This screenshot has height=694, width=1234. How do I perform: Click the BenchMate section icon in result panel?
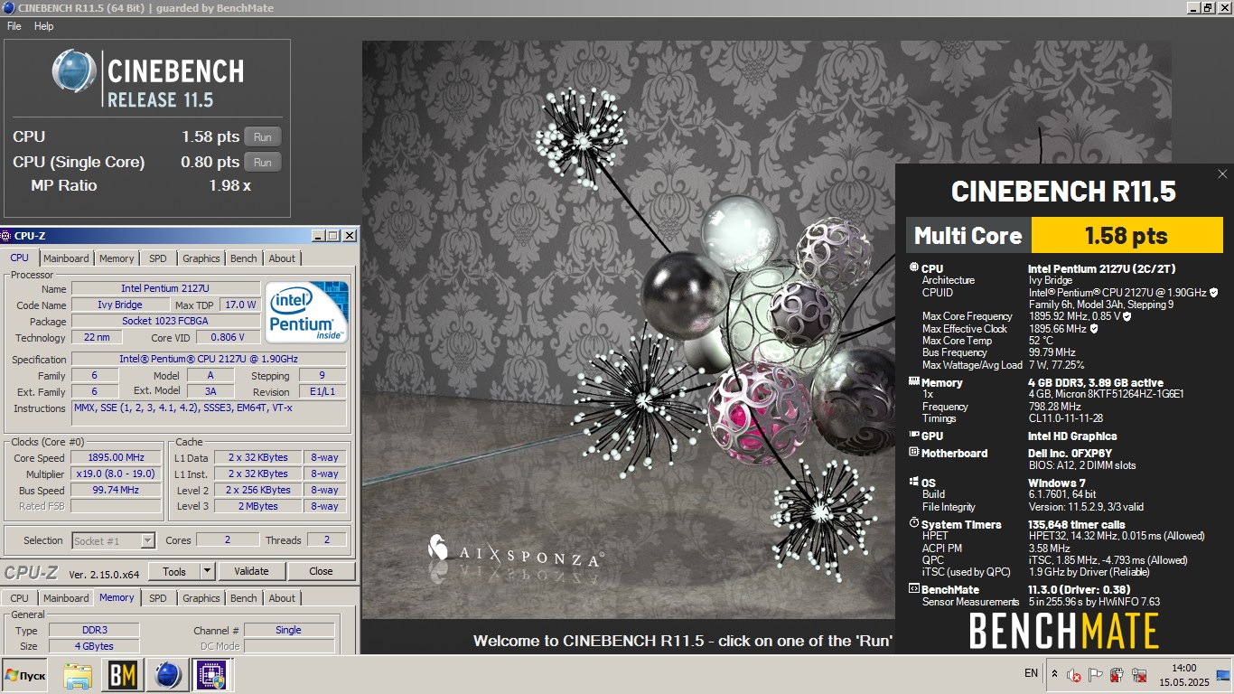(913, 589)
